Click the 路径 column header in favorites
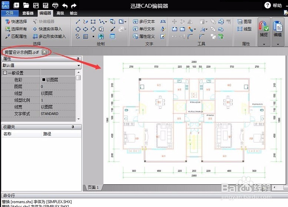The image size is (288, 207). 62,134
